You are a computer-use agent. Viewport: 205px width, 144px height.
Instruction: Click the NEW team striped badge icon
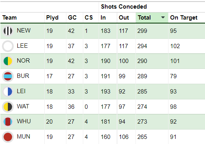coord(8,31)
